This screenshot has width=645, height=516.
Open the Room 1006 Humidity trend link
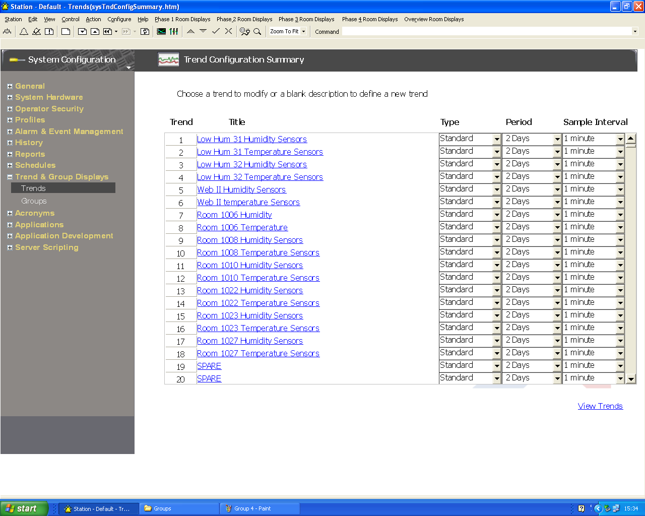tap(234, 215)
